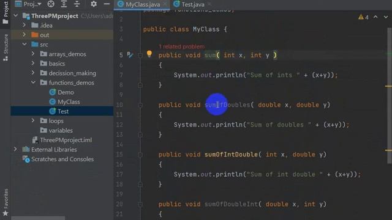392x220 pixels.
Task: Click the Collapse All icon in project toolbar
Action: (x=77, y=4)
